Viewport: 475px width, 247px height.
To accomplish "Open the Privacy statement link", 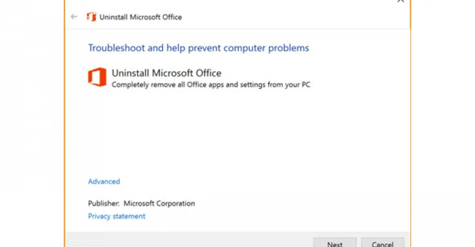I will (117, 216).
